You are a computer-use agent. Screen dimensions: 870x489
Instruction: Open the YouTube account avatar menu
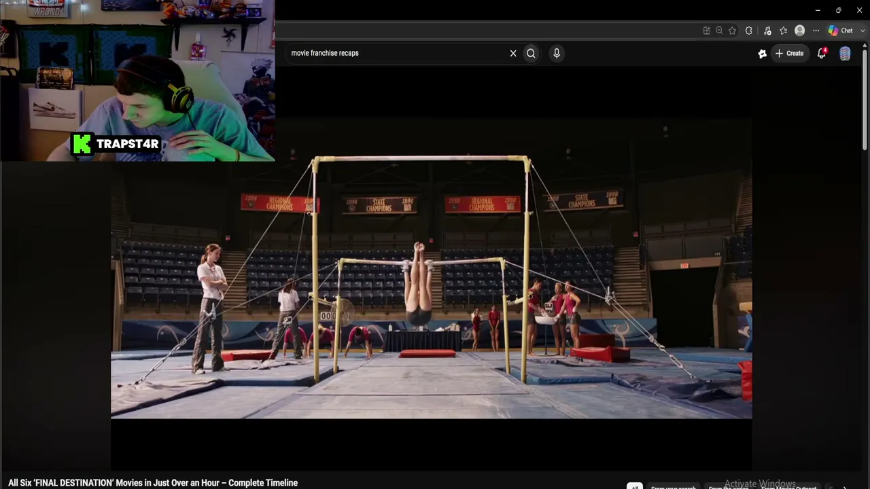845,54
